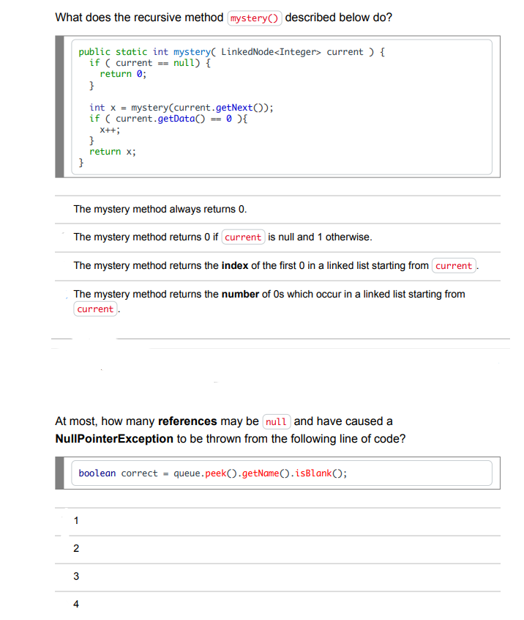Viewport: 524px width, 620px height.
Task: Choose option 'returns 0 if current is null and 1 otherwise'
Action: (277, 237)
